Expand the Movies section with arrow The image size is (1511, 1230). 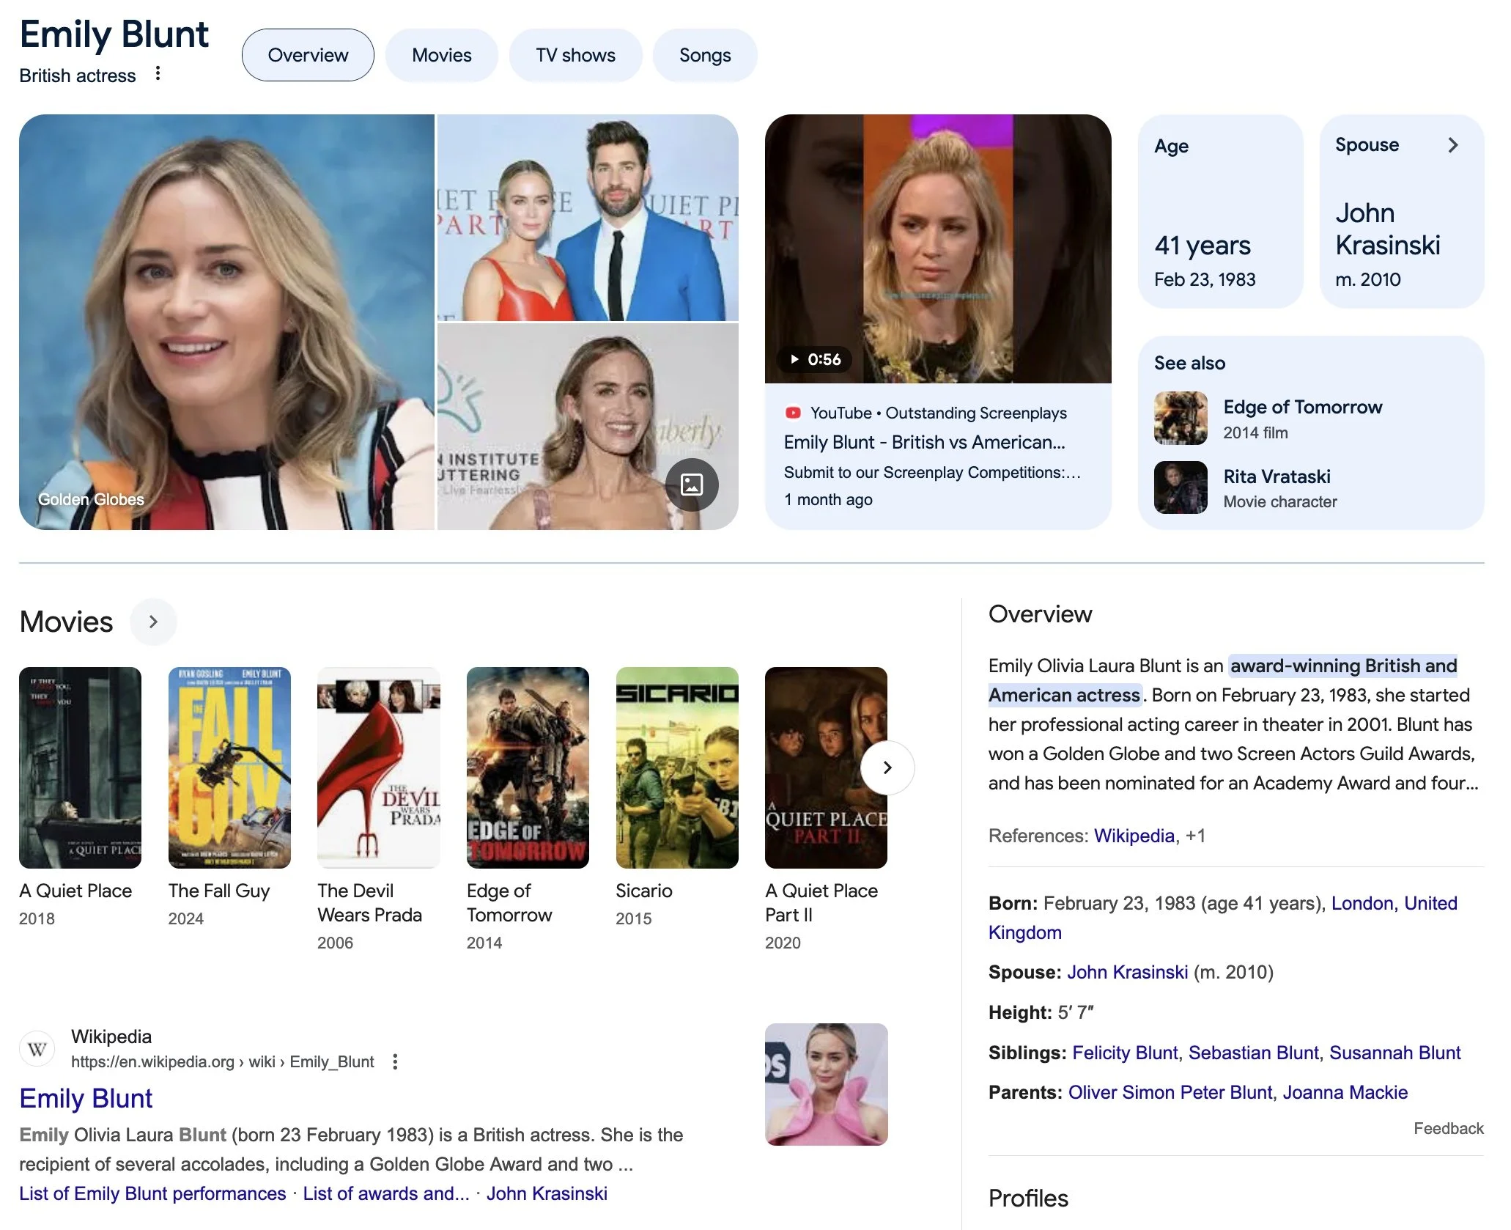[153, 622]
